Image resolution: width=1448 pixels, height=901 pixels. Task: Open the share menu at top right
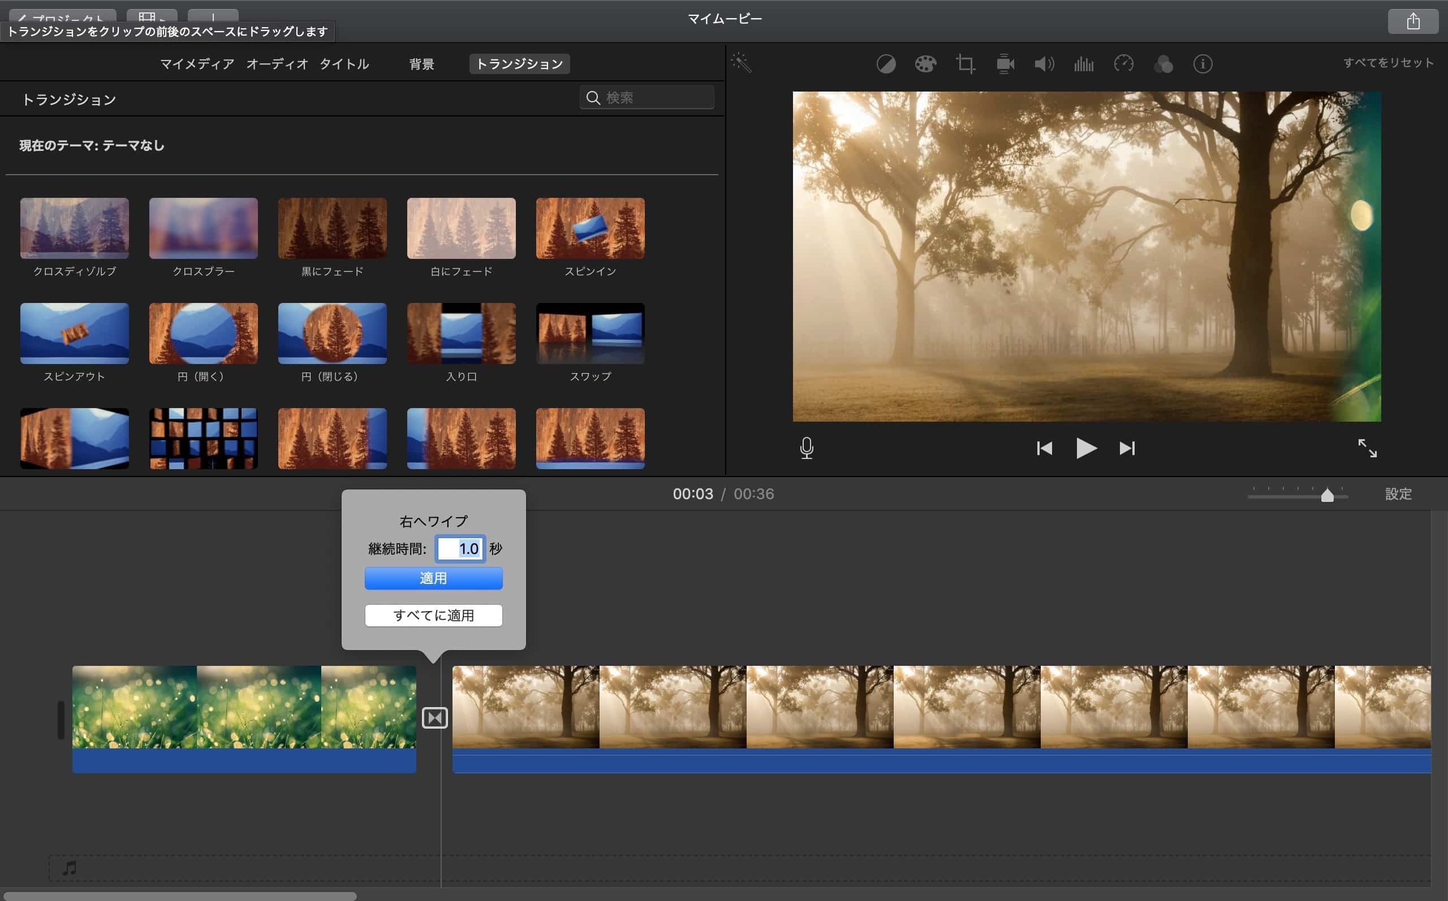tap(1413, 21)
